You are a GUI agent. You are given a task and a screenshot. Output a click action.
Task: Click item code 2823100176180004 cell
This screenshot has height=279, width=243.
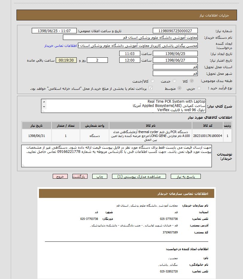pyautogui.click(x=207, y=136)
